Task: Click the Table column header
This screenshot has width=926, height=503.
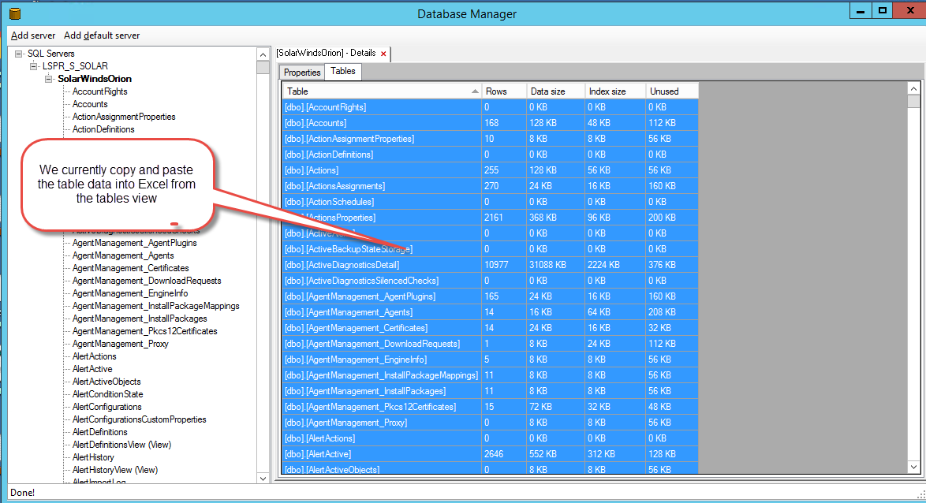Action: pyautogui.click(x=382, y=91)
